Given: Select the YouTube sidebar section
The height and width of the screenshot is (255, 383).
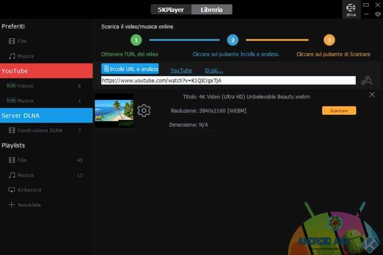Looking at the screenshot, I should (x=46, y=71).
